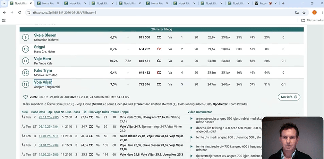Image resolution: width=324 pixels, height=159 pixels.
Task: Expand Mer info for Voje Viljar
Action: coord(289,97)
